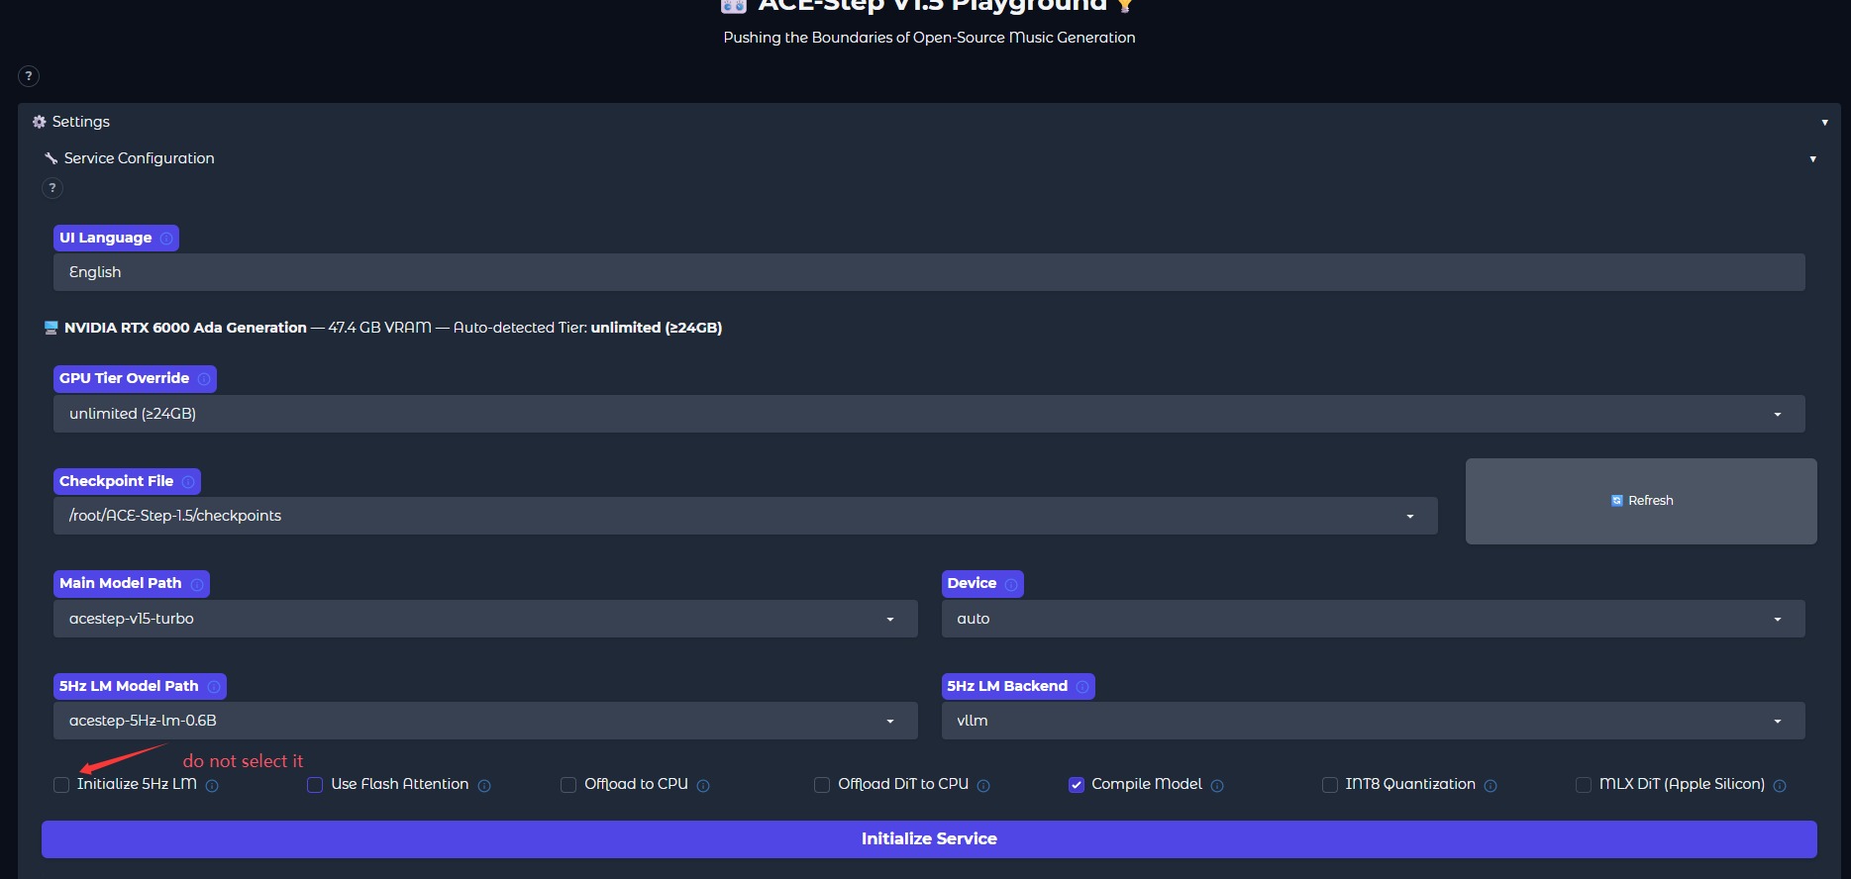Uncheck the Compile Model checkbox
This screenshot has width=1851, height=879.
click(1077, 785)
